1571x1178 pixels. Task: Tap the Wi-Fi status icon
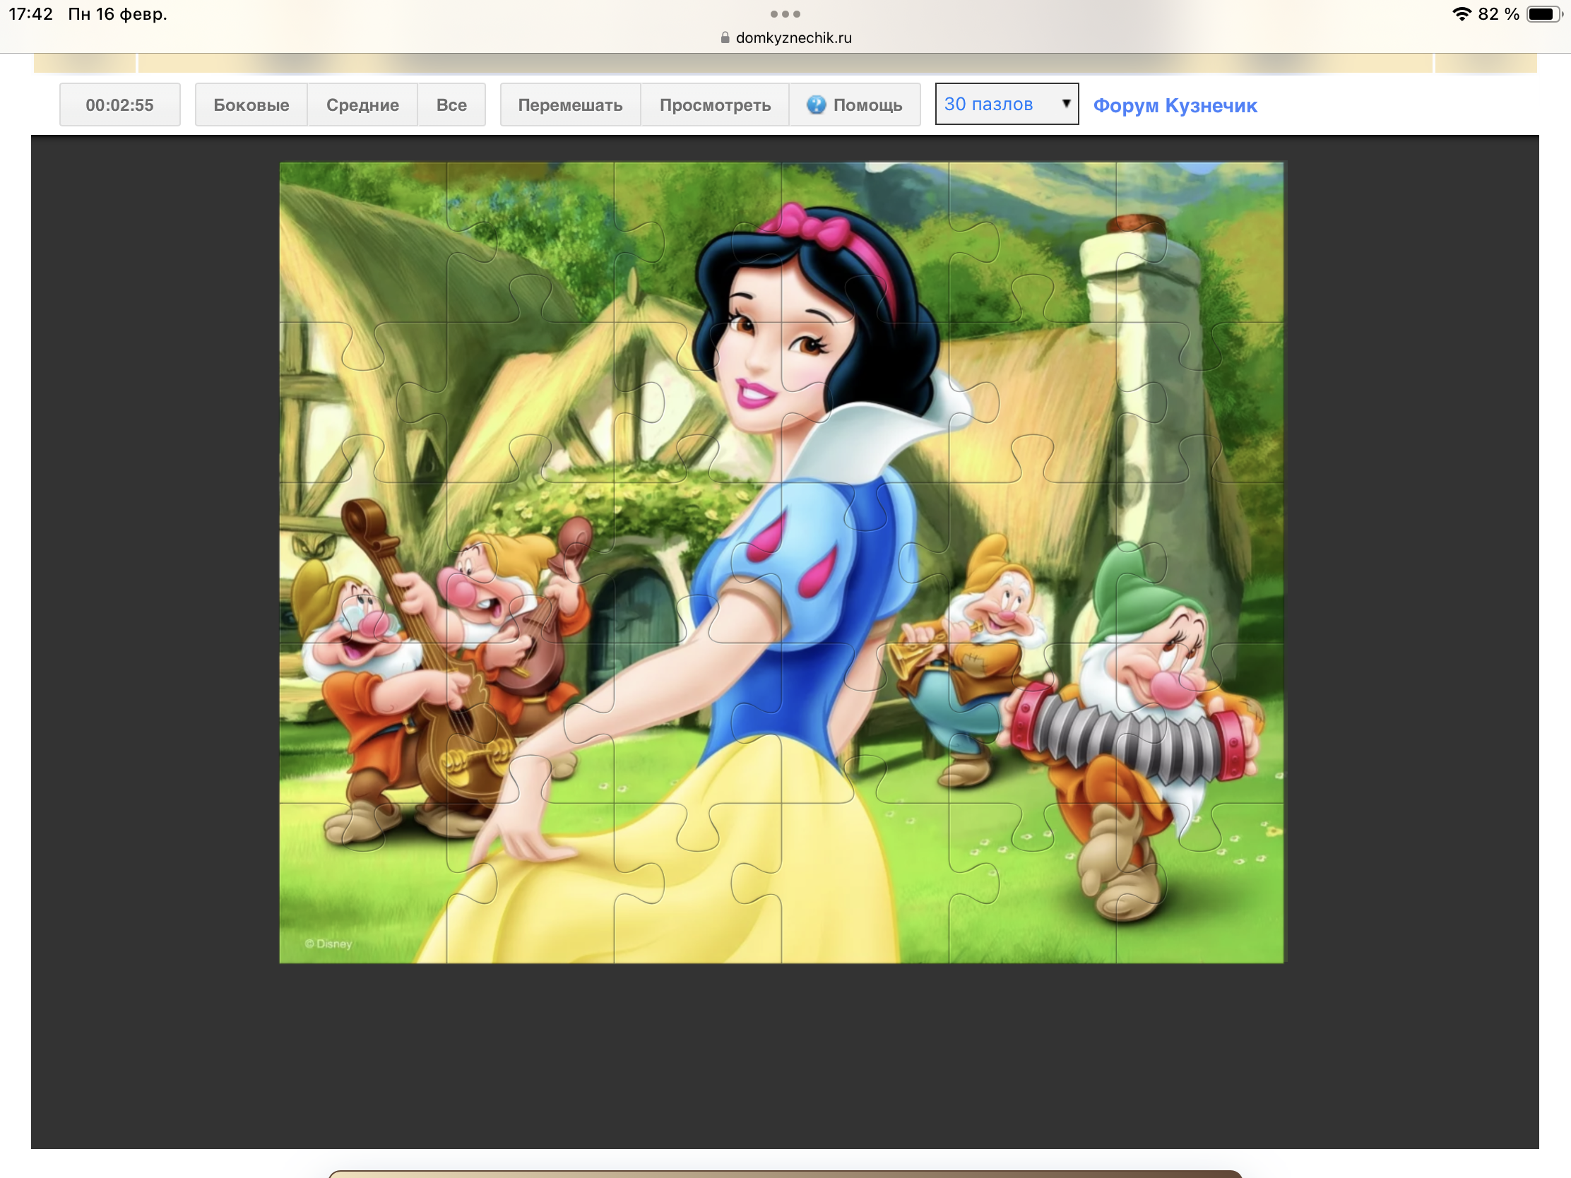pyautogui.click(x=1462, y=14)
